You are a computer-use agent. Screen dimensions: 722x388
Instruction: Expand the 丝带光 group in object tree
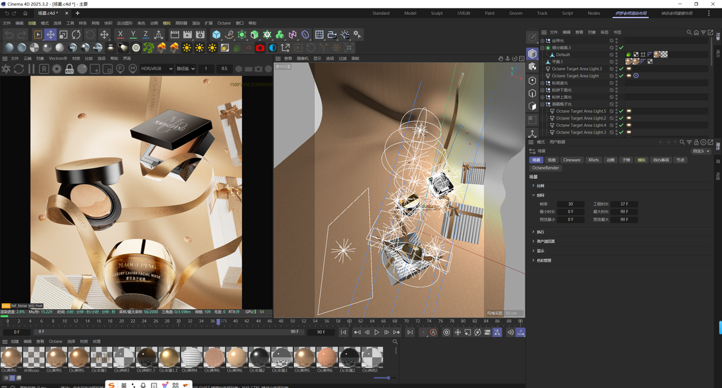(542, 41)
